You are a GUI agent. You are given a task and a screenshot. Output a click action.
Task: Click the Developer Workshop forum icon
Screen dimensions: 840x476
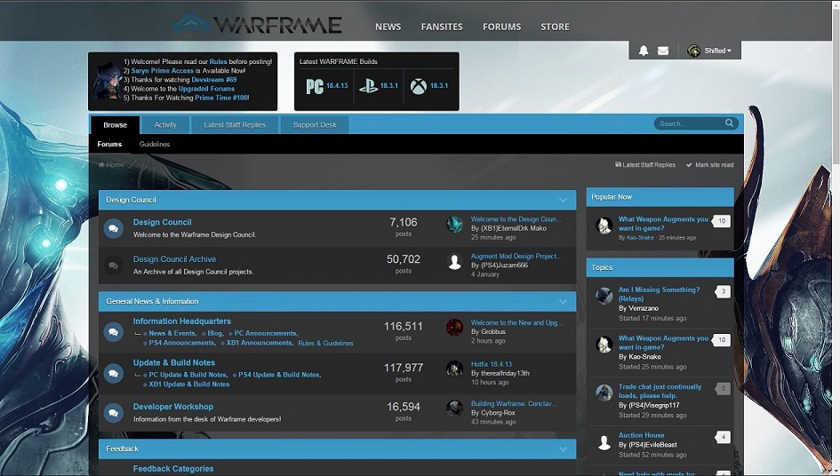tap(113, 413)
